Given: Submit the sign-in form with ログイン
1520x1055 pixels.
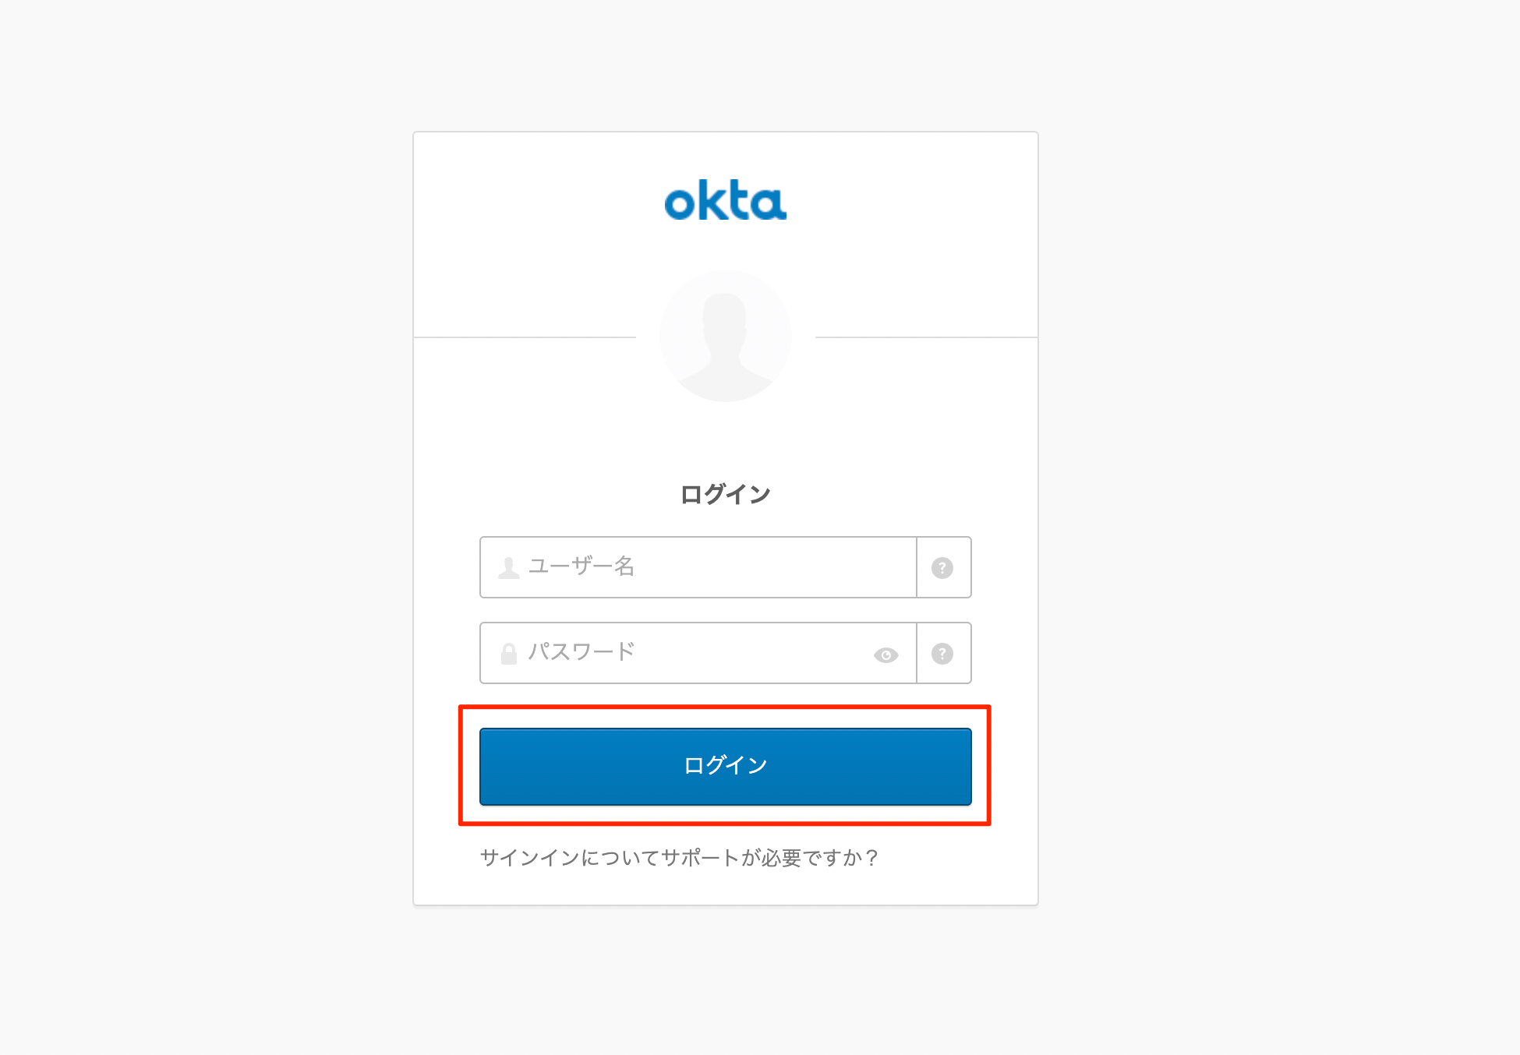Looking at the screenshot, I should pyautogui.click(x=725, y=766).
